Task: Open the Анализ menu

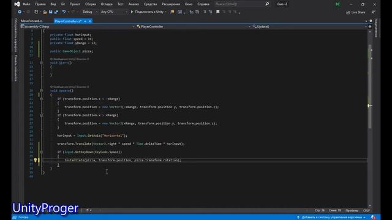Action: (x=134, y=4)
